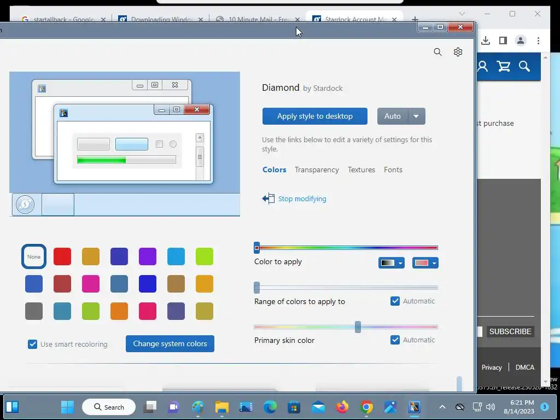Expand Chrome tab search chevron
The width and height of the screenshot is (560, 420).
(x=462, y=14)
